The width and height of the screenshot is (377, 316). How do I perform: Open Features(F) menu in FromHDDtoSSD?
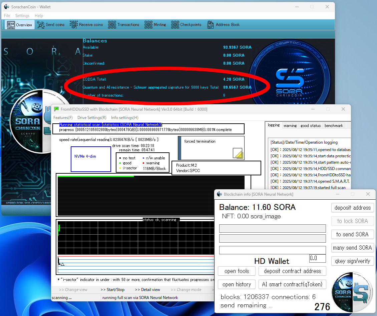(63, 118)
